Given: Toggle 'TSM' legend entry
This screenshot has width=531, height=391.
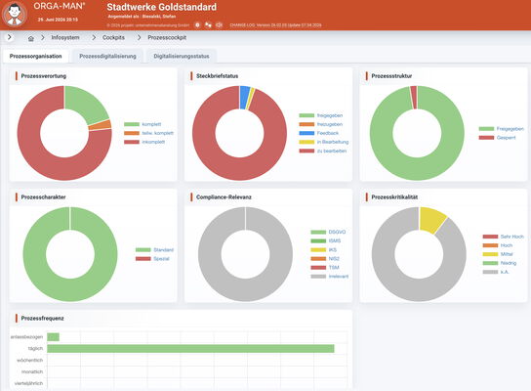Looking at the screenshot, I should (x=325, y=268).
